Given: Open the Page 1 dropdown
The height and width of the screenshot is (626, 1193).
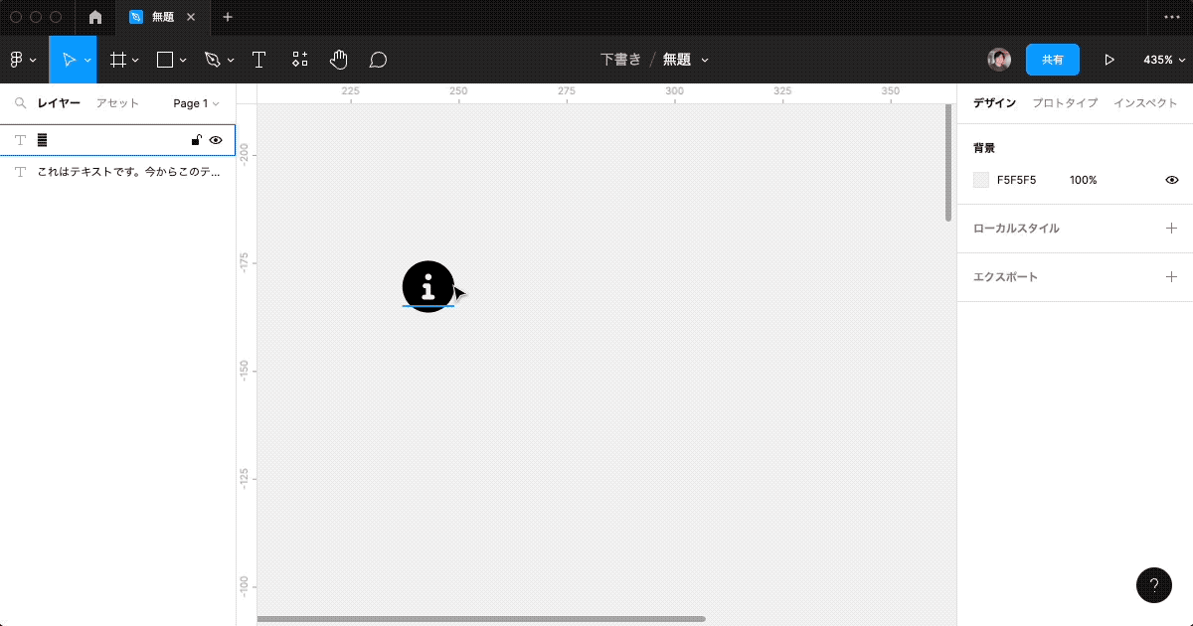Looking at the screenshot, I should [x=195, y=102].
